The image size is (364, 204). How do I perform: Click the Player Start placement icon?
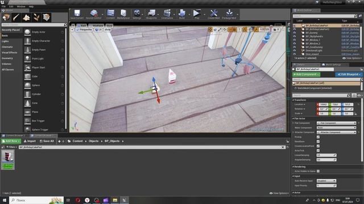coord(27,67)
